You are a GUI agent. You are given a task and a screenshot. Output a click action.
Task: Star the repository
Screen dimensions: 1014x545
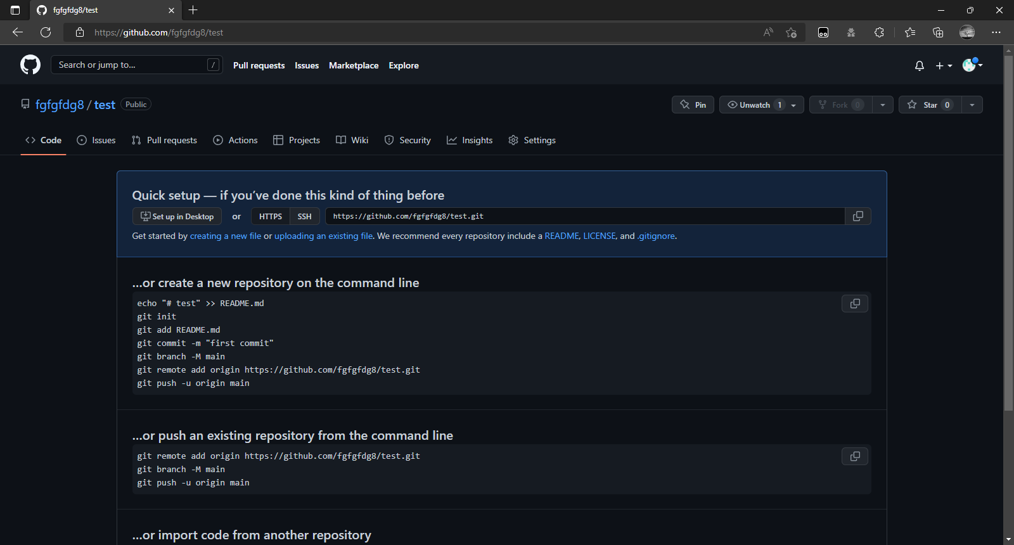click(930, 105)
